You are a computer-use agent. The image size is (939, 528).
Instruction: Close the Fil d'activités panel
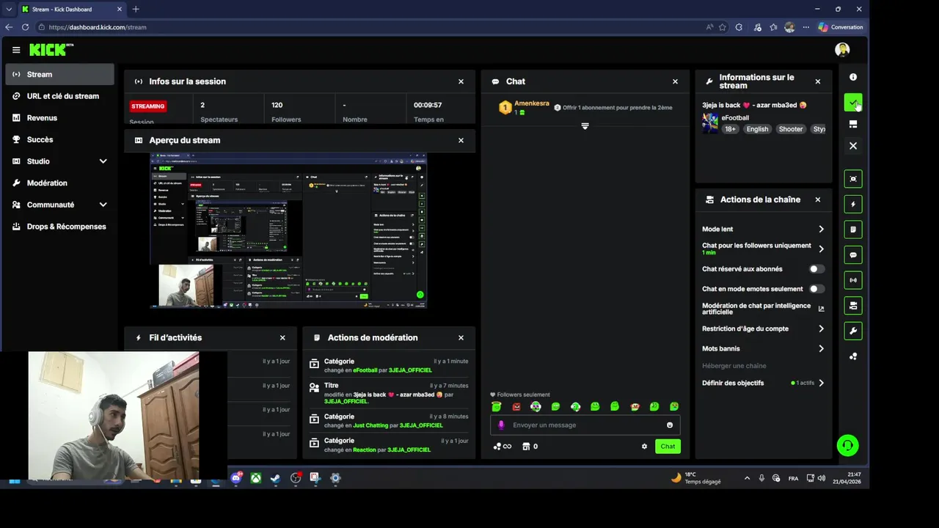coord(282,338)
